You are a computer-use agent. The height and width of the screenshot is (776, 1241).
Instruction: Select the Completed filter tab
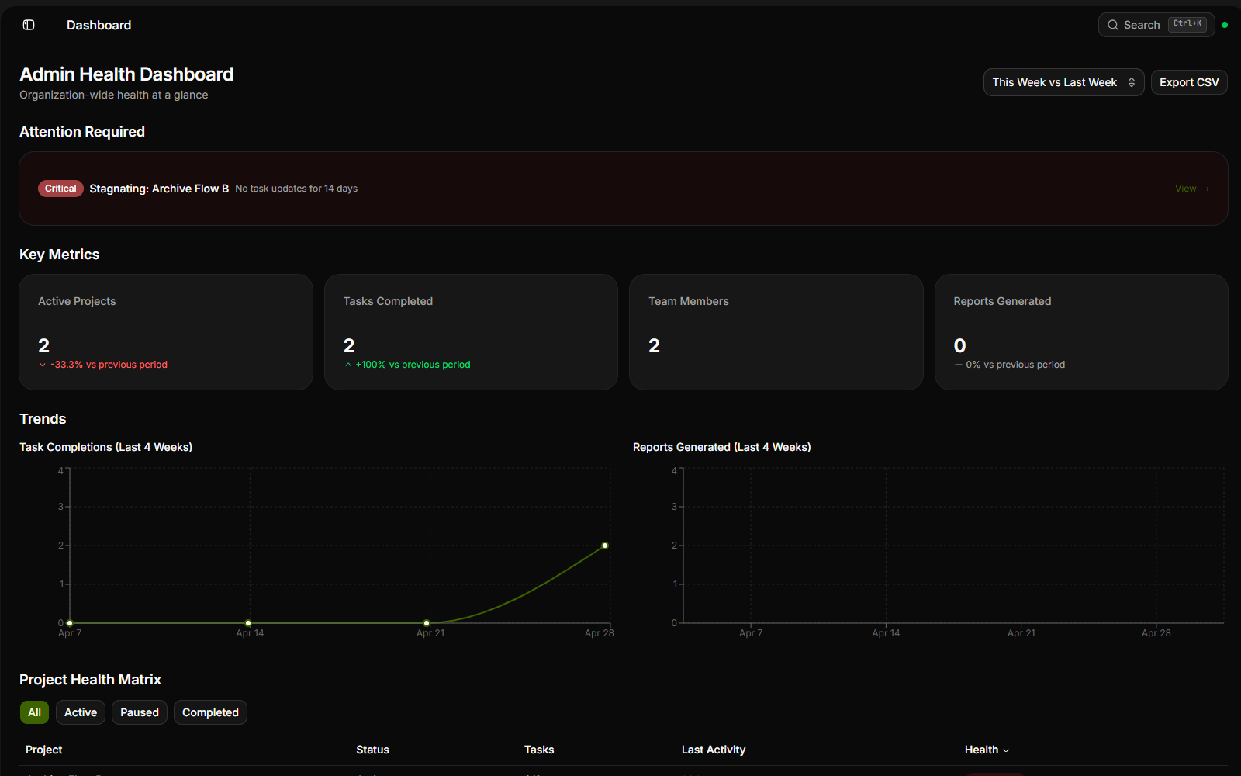pyautogui.click(x=210, y=712)
